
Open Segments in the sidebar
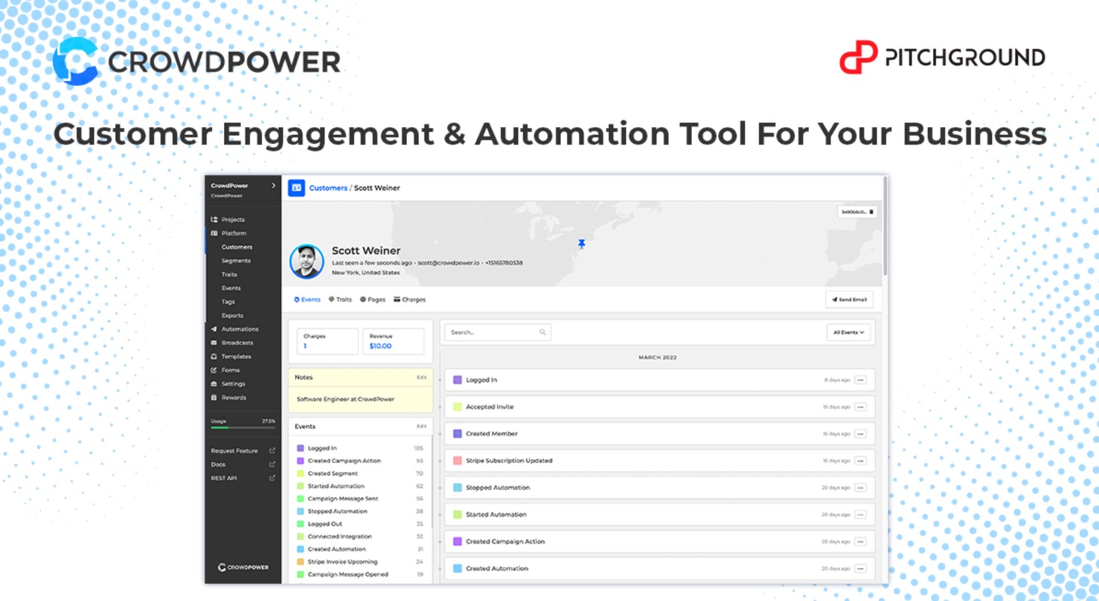236,261
